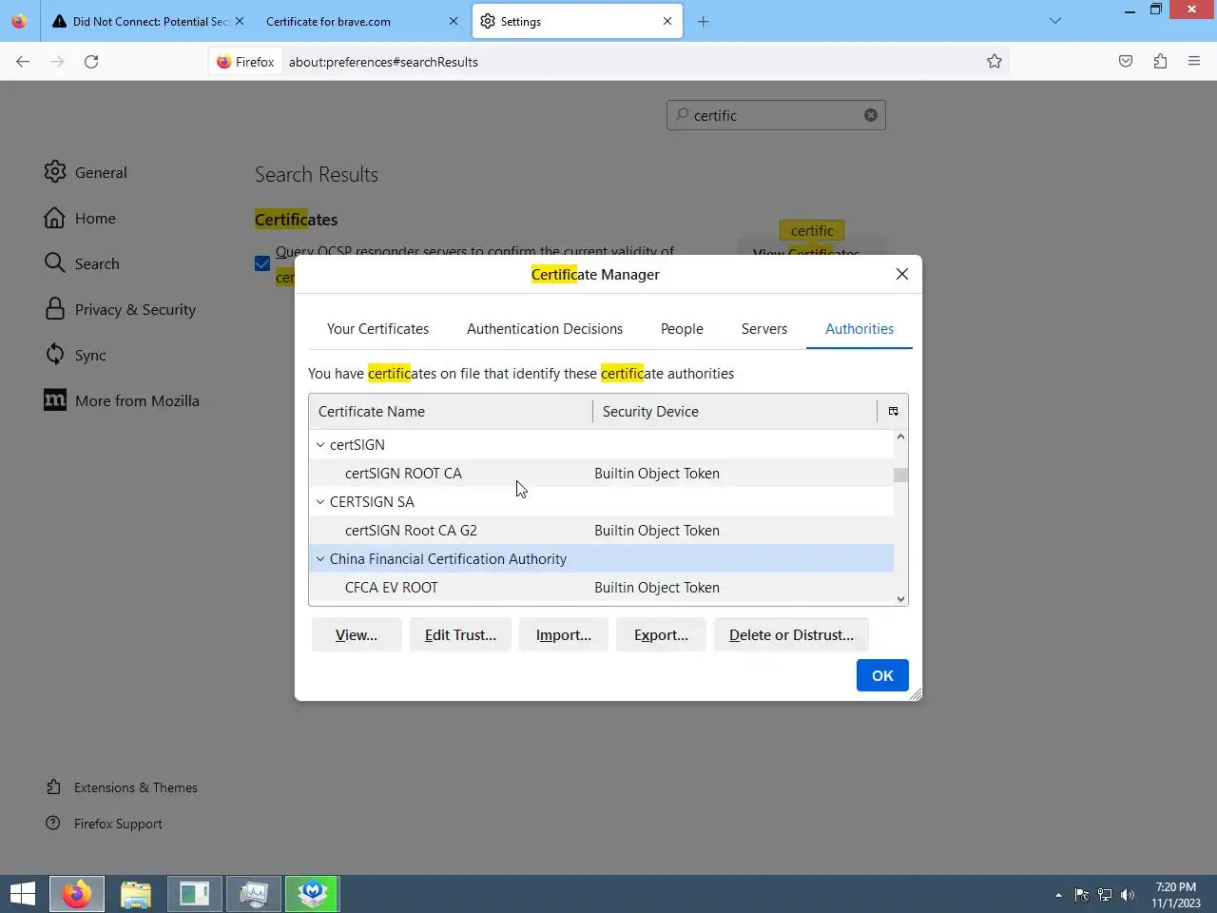Switch to the Your Certificates tab

pos(377,328)
